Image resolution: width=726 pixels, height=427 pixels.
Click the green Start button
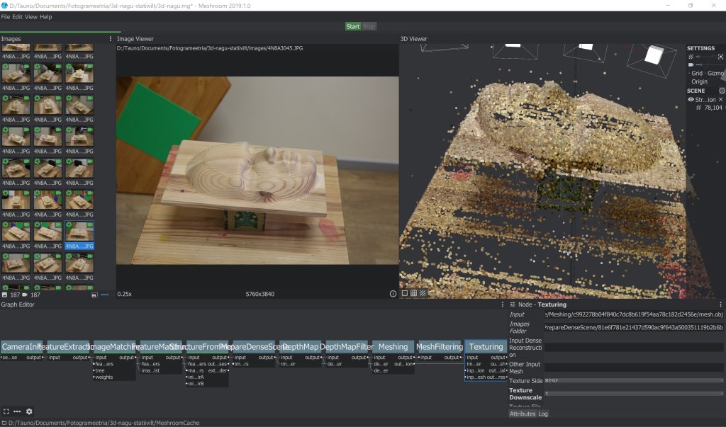pyautogui.click(x=352, y=27)
